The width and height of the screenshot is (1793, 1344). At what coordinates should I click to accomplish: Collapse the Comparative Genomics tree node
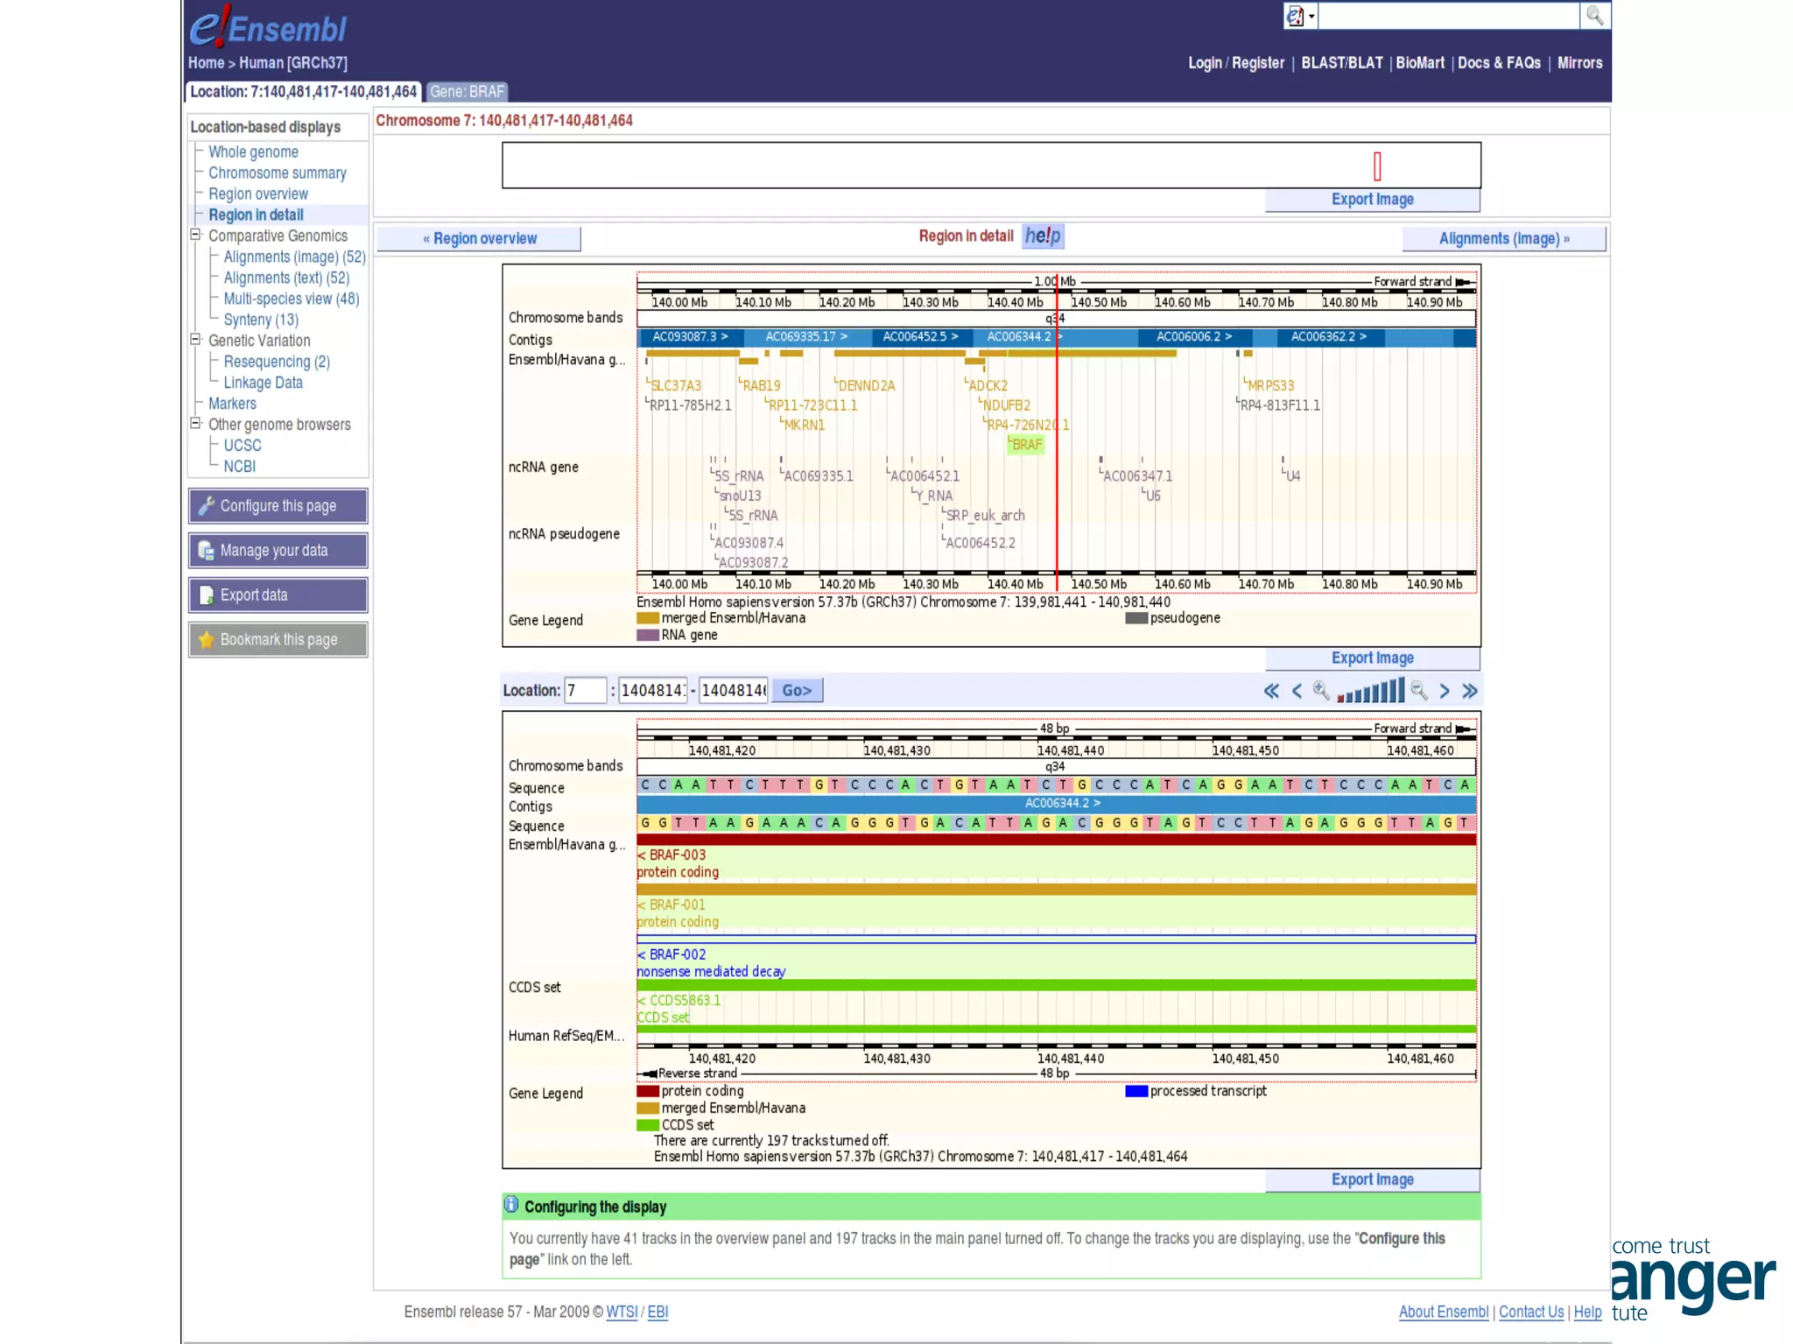click(x=196, y=235)
